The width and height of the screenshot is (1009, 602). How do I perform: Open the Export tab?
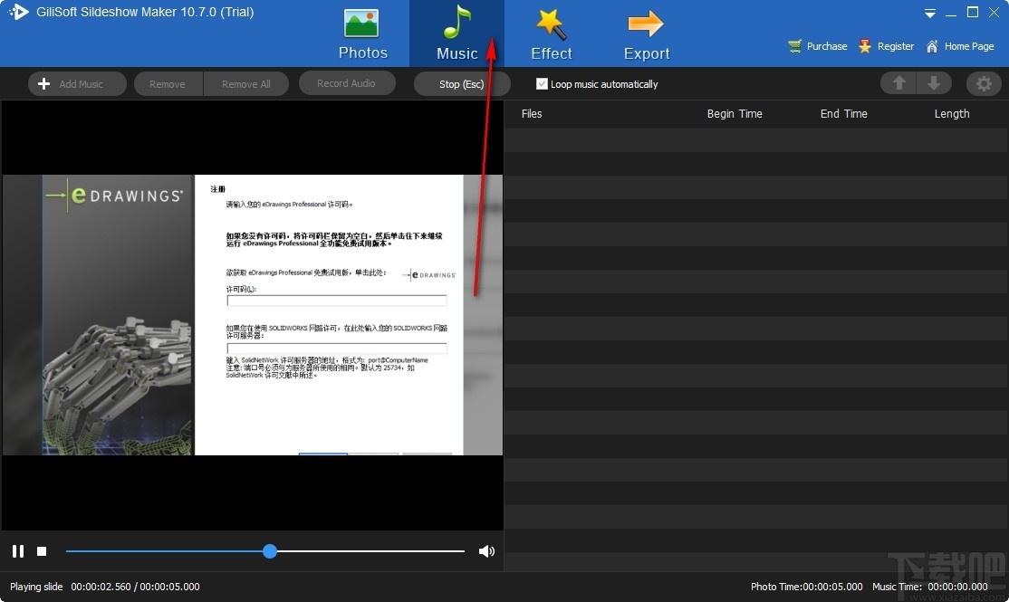pyautogui.click(x=646, y=33)
